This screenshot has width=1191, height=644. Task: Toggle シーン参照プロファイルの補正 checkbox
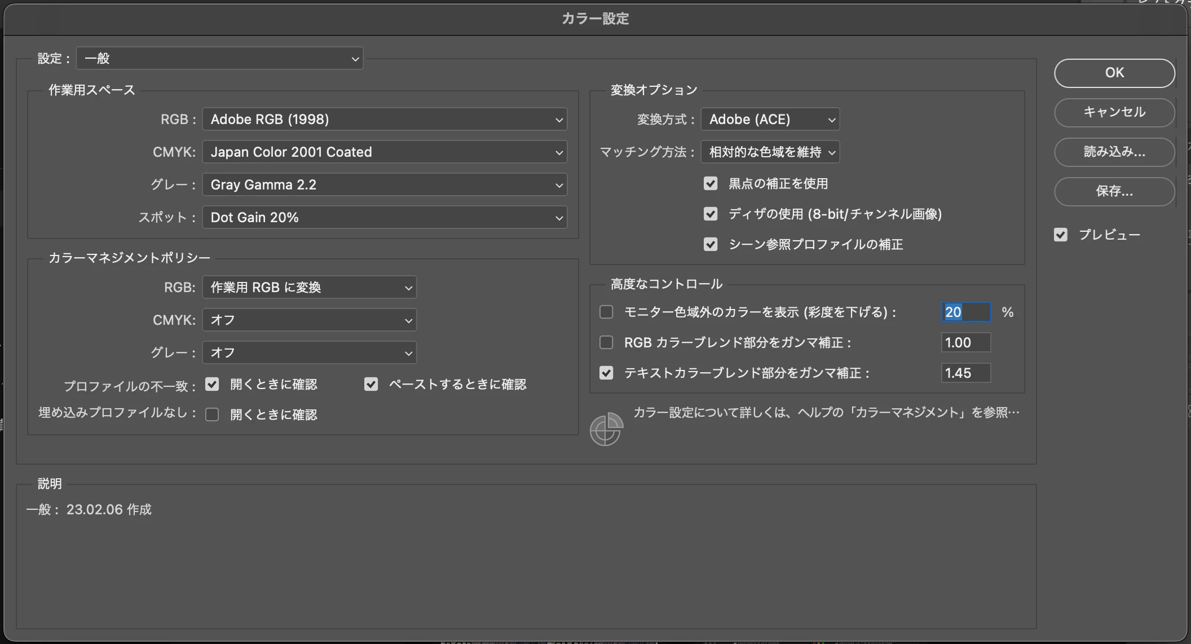click(711, 244)
